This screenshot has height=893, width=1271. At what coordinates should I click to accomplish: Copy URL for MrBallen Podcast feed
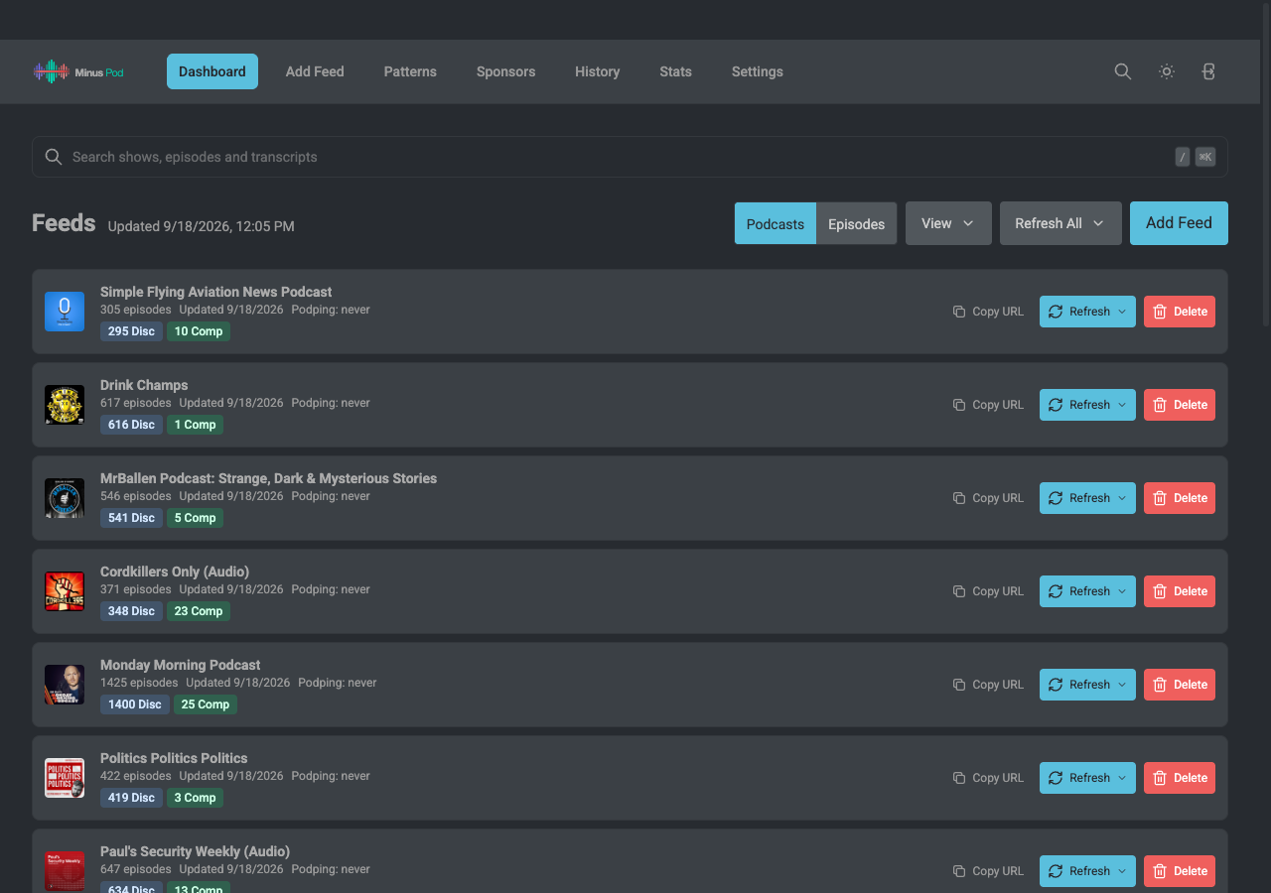point(988,498)
